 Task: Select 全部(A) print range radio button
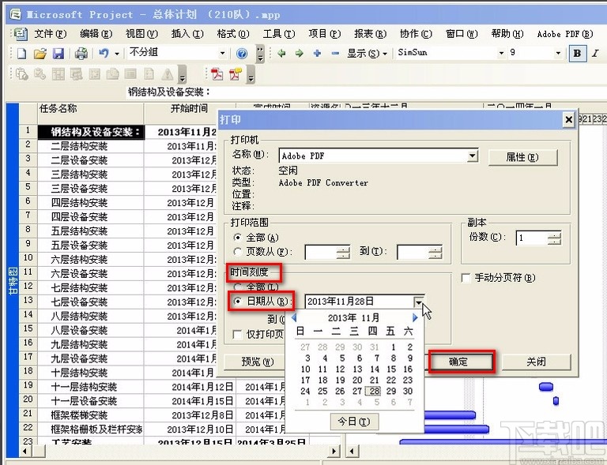(x=237, y=237)
